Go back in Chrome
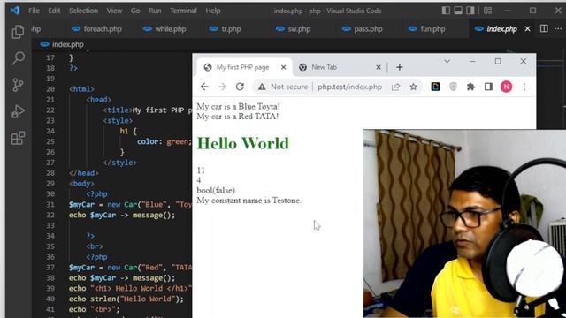The height and width of the screenshot is (318, 566). pyautogui.click(x=204, y=87)
